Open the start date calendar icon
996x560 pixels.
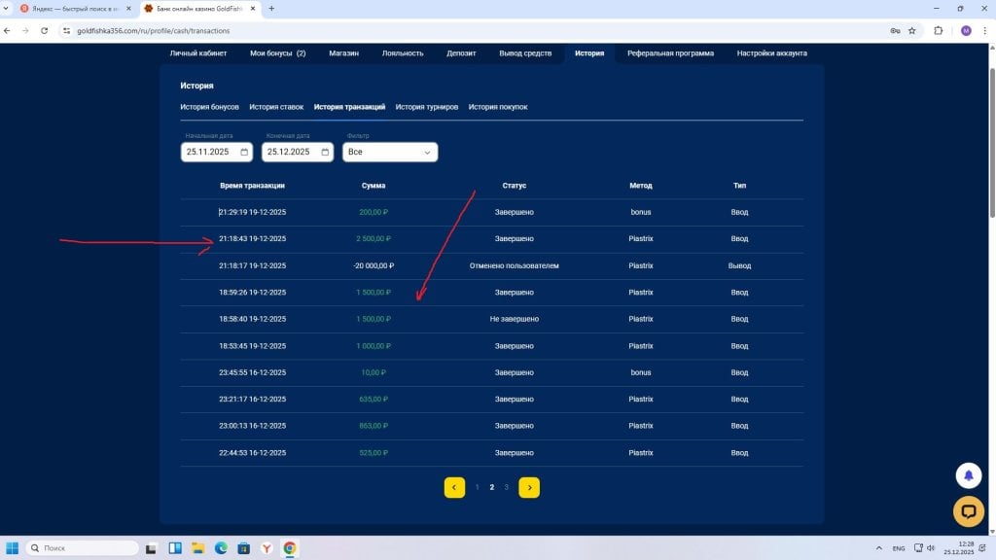coord(244,152)
